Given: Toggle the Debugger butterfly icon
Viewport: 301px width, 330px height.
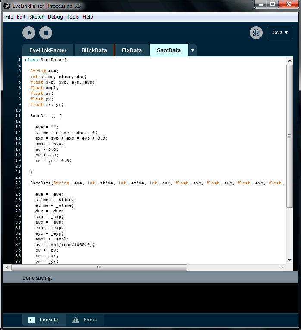Looking at the screenshot, I should pos(256,33).
